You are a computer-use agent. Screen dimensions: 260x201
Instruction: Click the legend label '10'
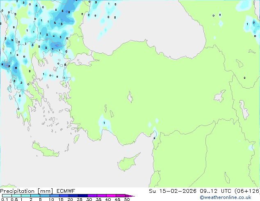coord(51,199)
